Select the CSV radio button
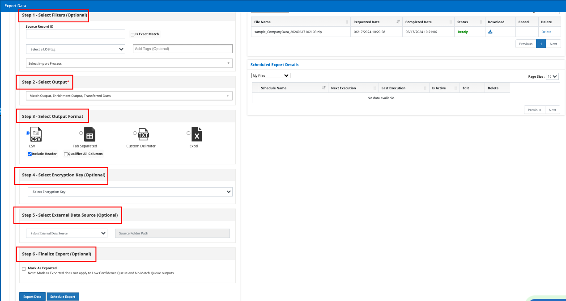This screenshot has width=566, height=301. tap(28, 133)
